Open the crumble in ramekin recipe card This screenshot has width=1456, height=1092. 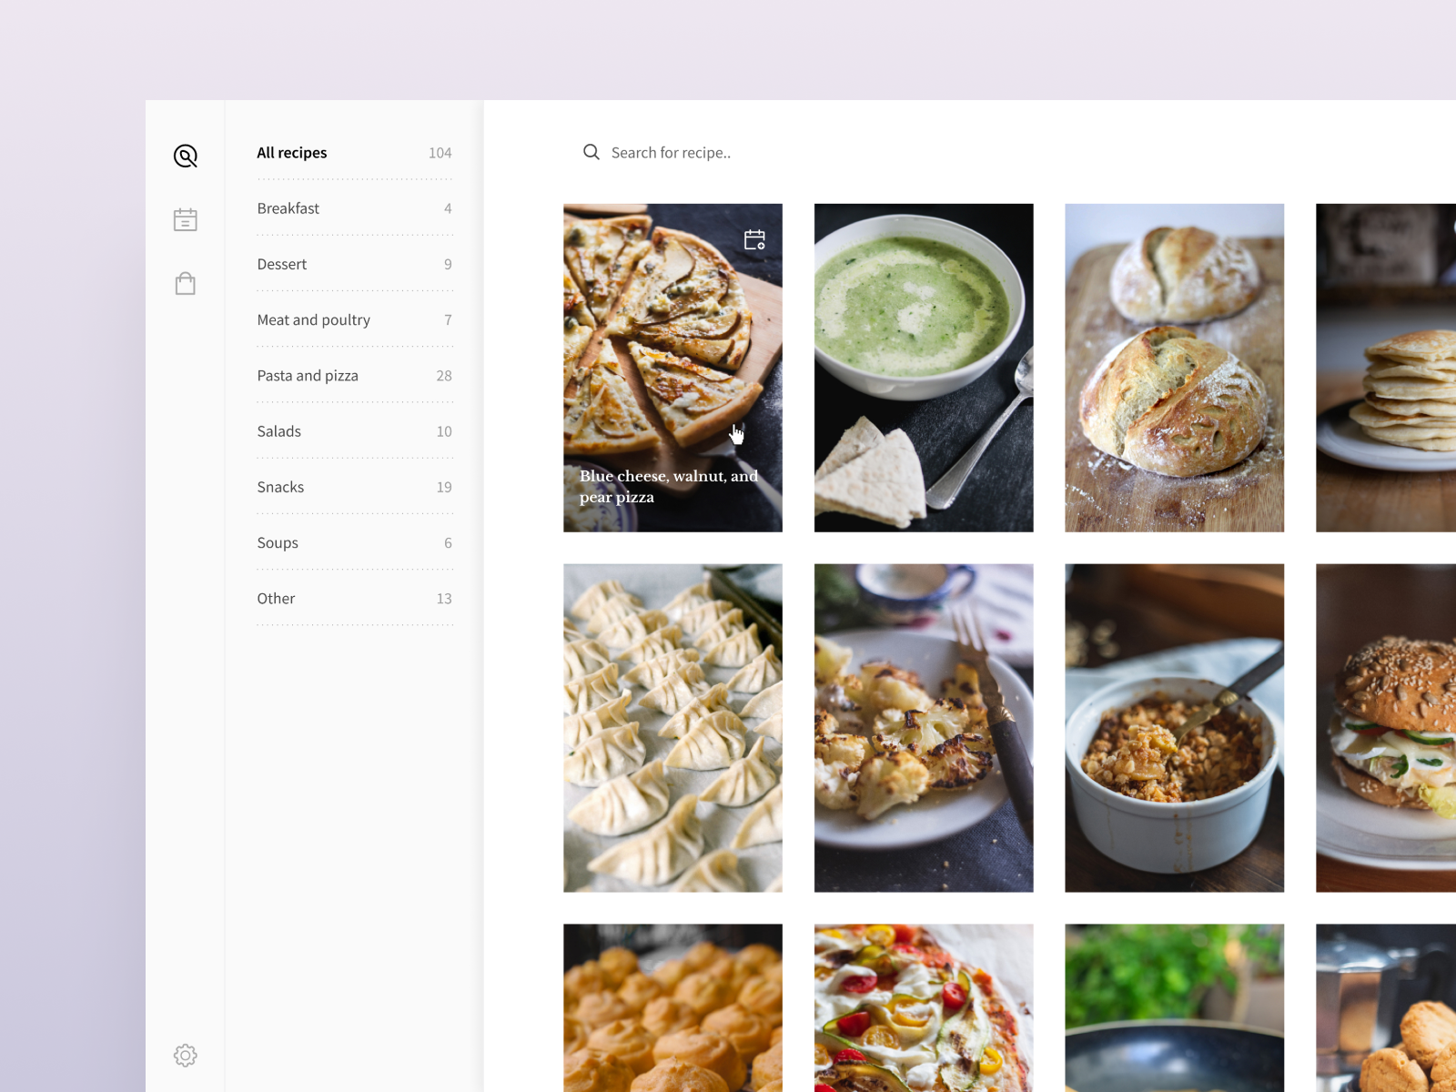1175,728
